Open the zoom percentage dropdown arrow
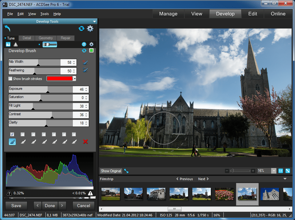Viewport: 295px width, 220px height. [274, 171]
